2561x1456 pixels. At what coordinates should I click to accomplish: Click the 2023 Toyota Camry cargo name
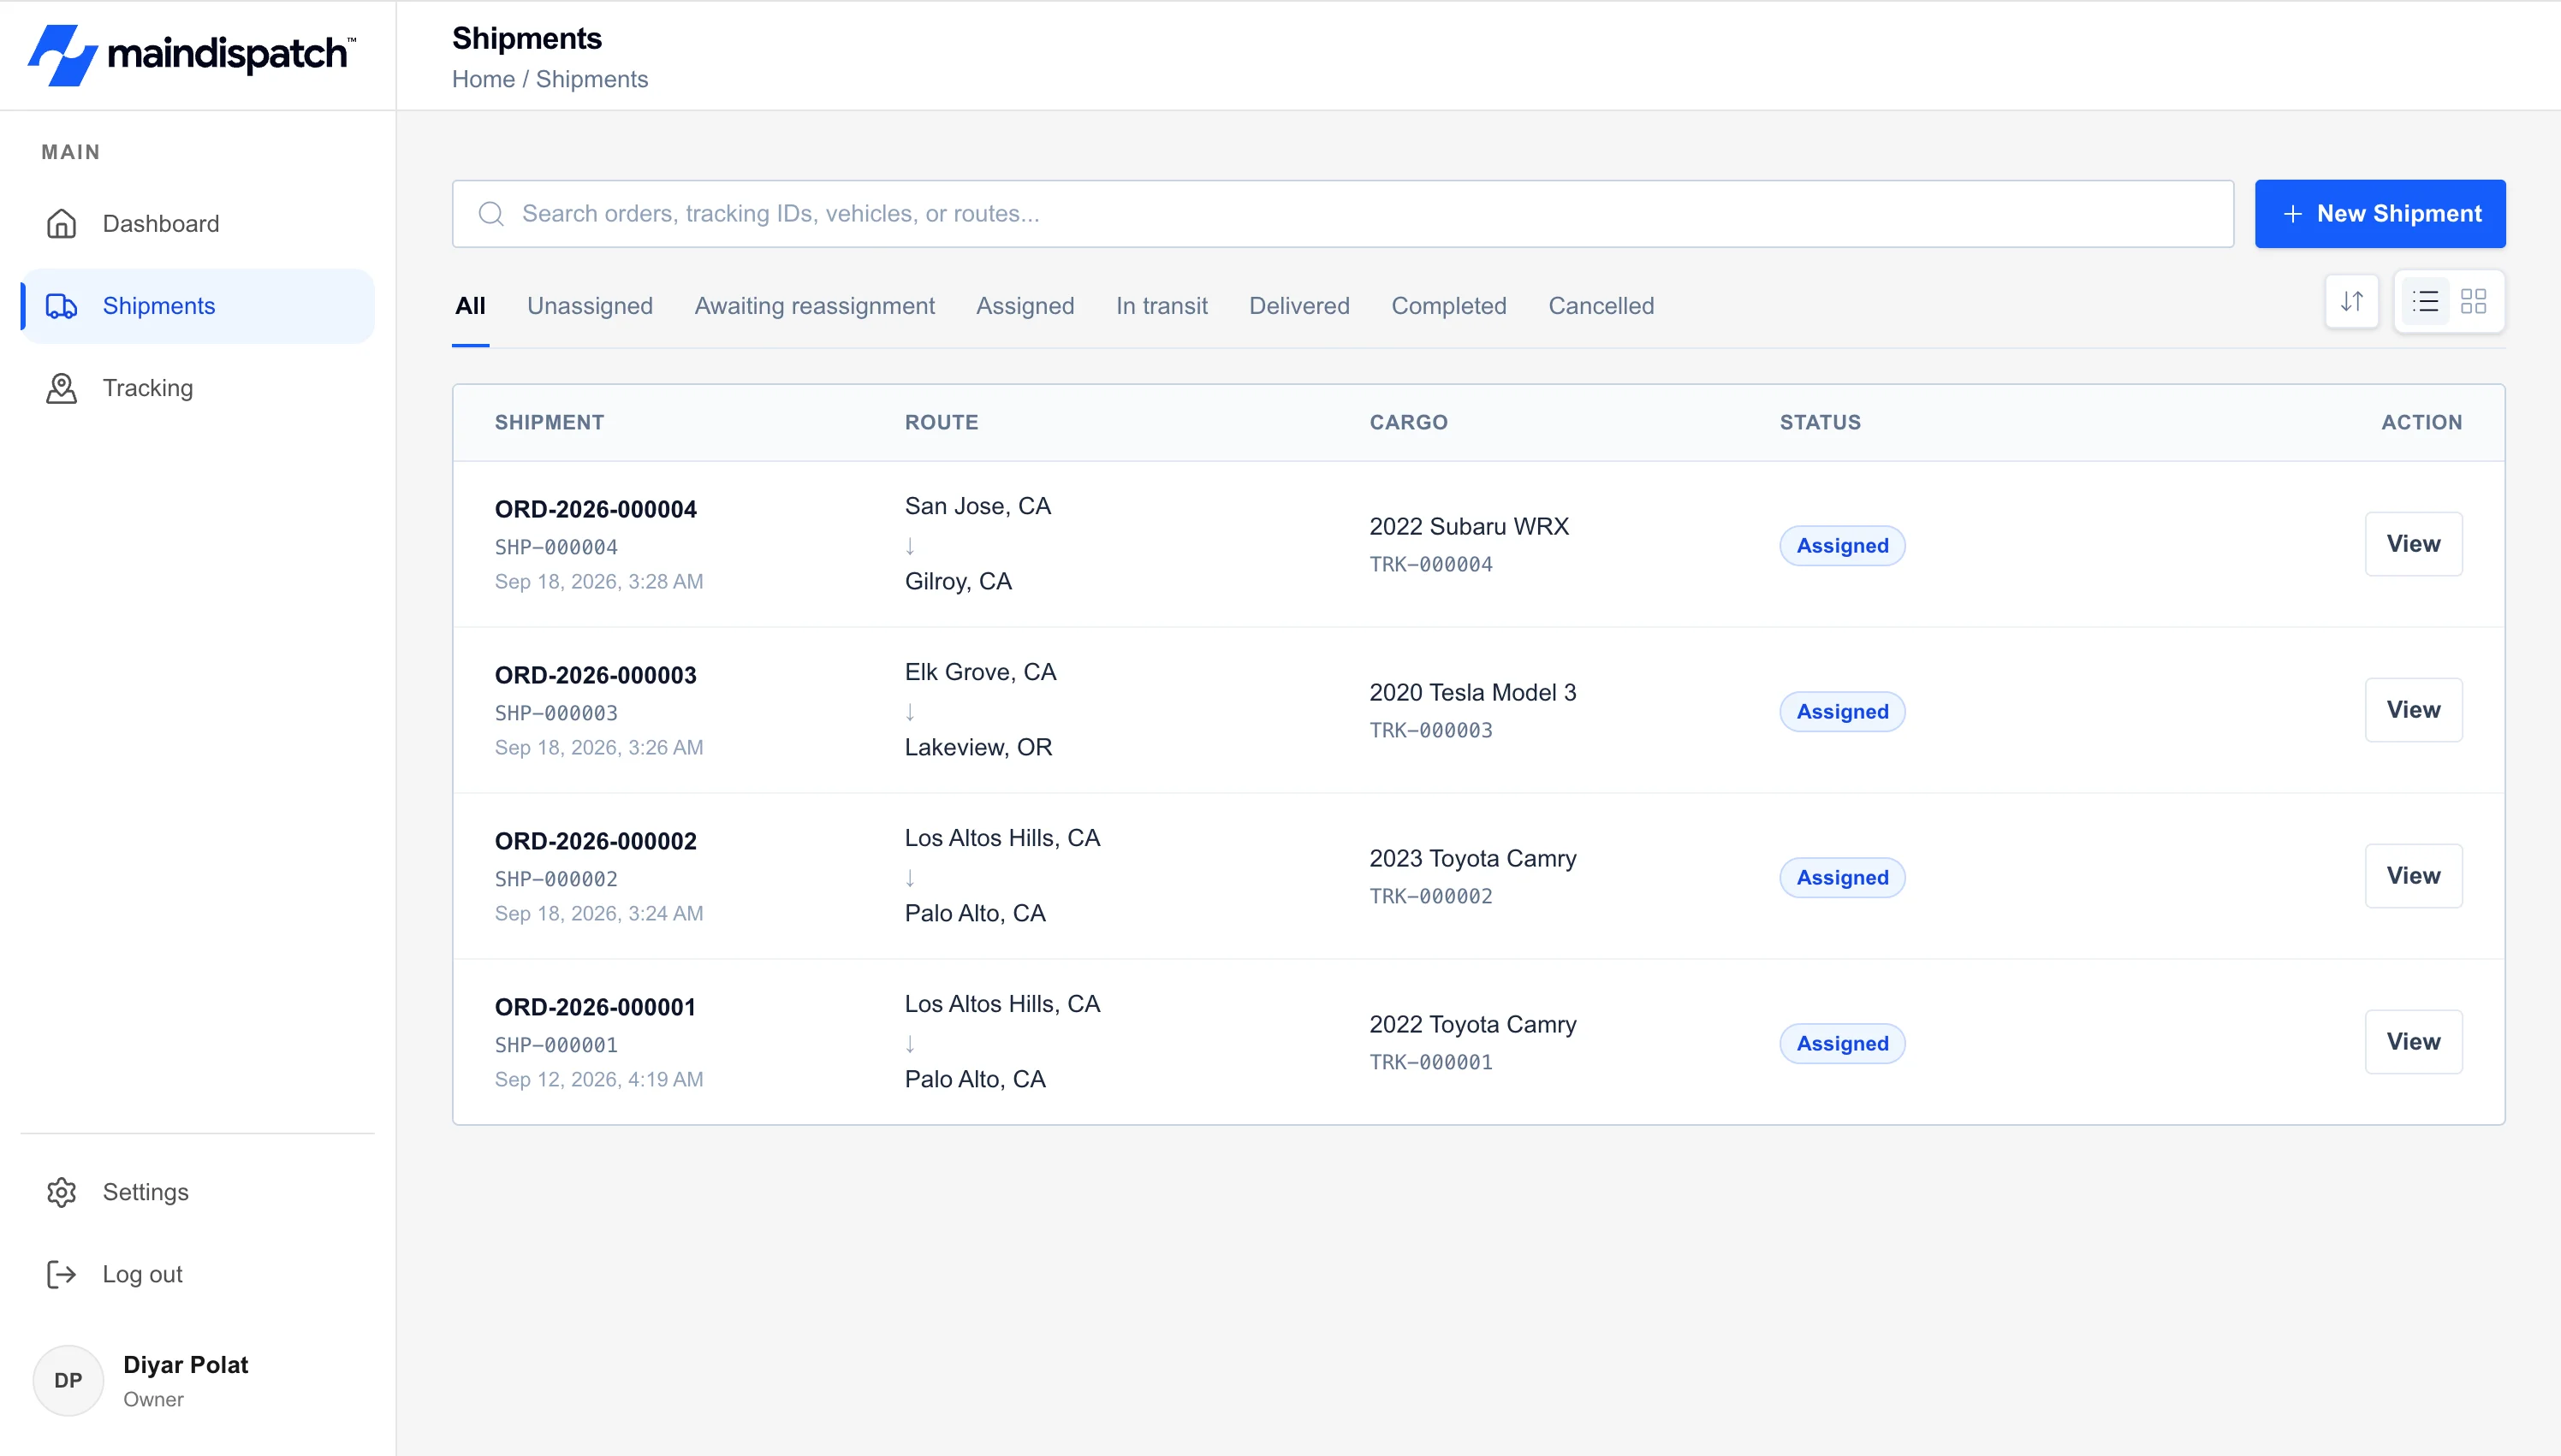1472,858
